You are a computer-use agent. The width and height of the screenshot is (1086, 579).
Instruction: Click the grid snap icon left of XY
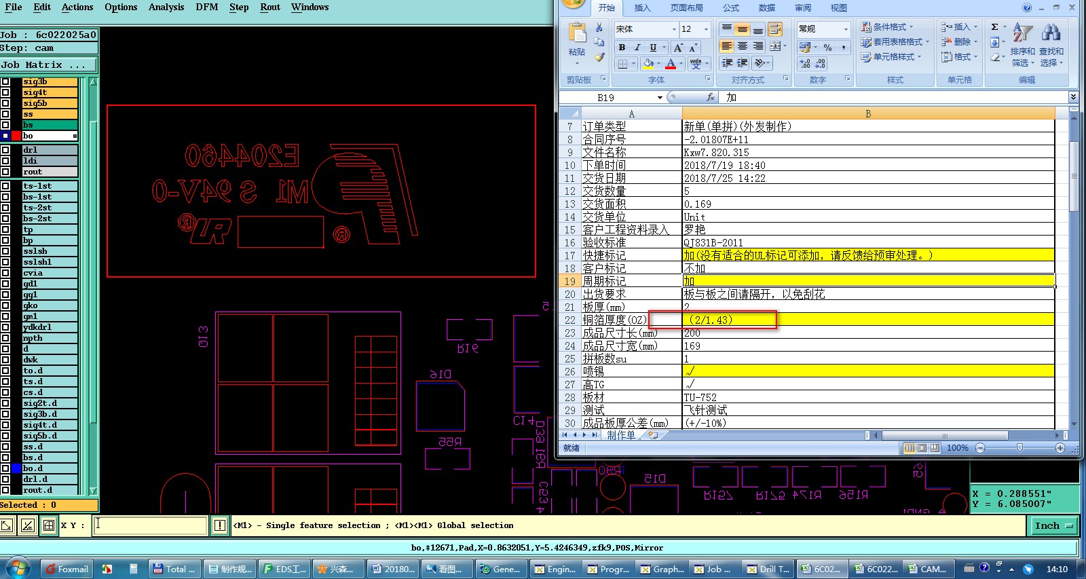point(49,525)
